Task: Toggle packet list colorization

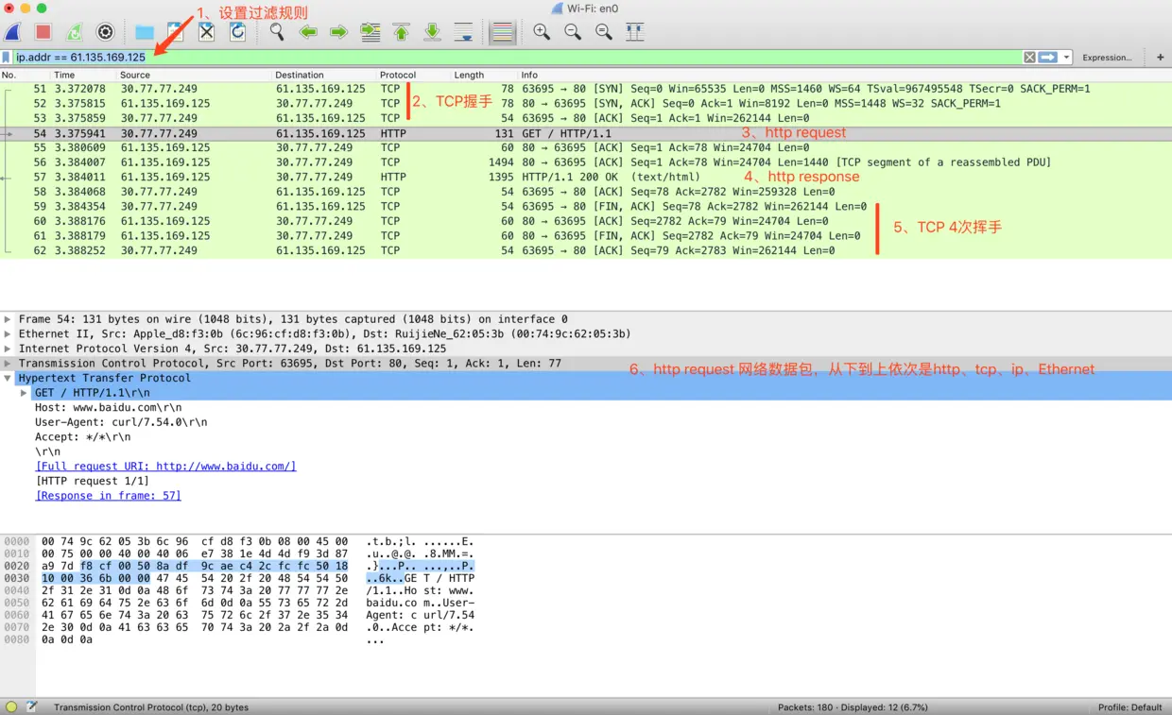Action: (x=503, y=32)
